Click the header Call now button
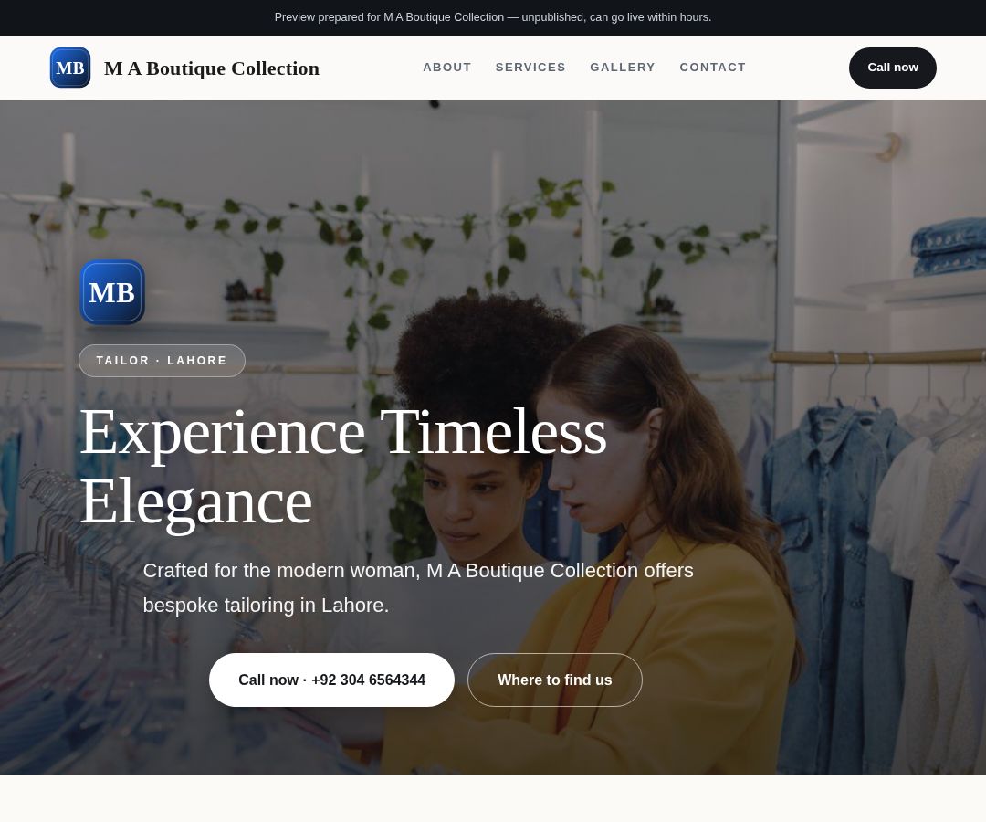This screenshot has width=986, height=822. click(892, 68)
